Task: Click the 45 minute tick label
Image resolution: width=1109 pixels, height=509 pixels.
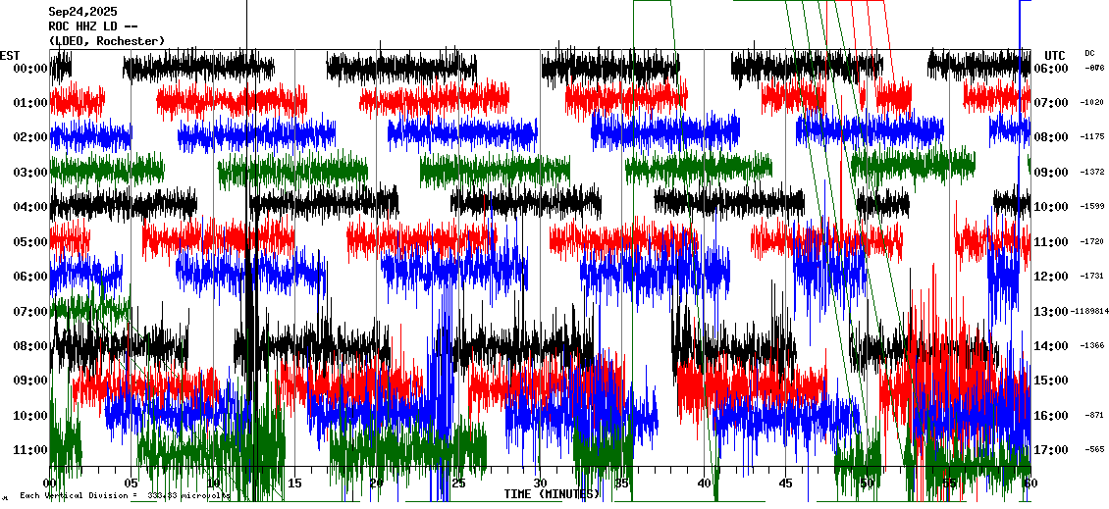Action: coord(785,484)
